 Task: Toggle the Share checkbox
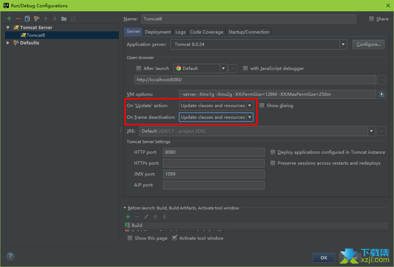point(371,19)
